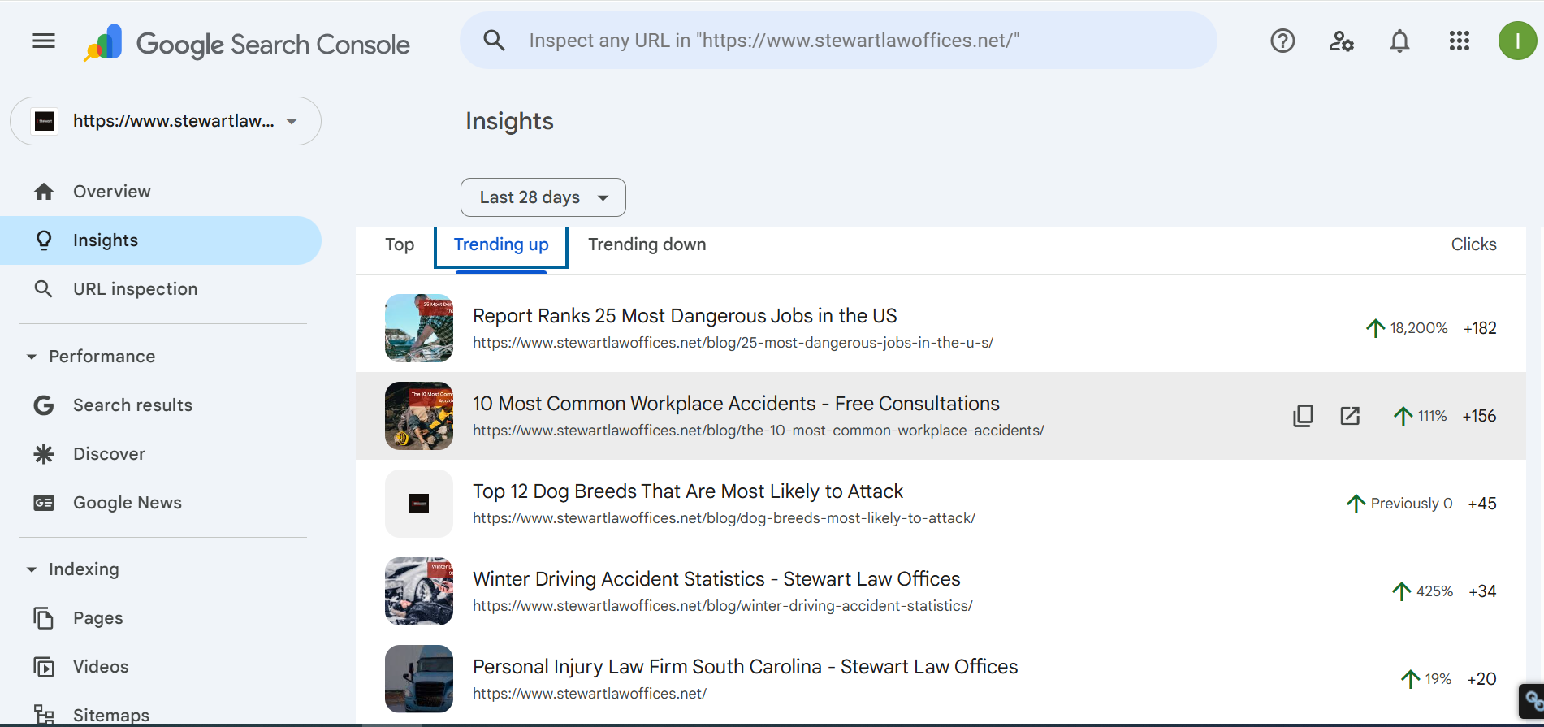Image resolution: width=1544 pixels, height=727 pixels.
Task: Click the dog breeds placeholder thumbnail
Action: click(419, 504)
